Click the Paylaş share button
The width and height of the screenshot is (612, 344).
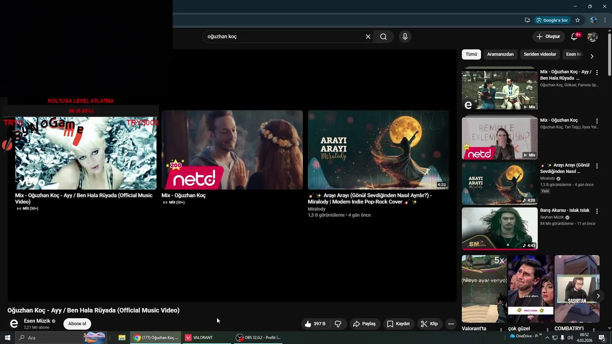(364, 324)
